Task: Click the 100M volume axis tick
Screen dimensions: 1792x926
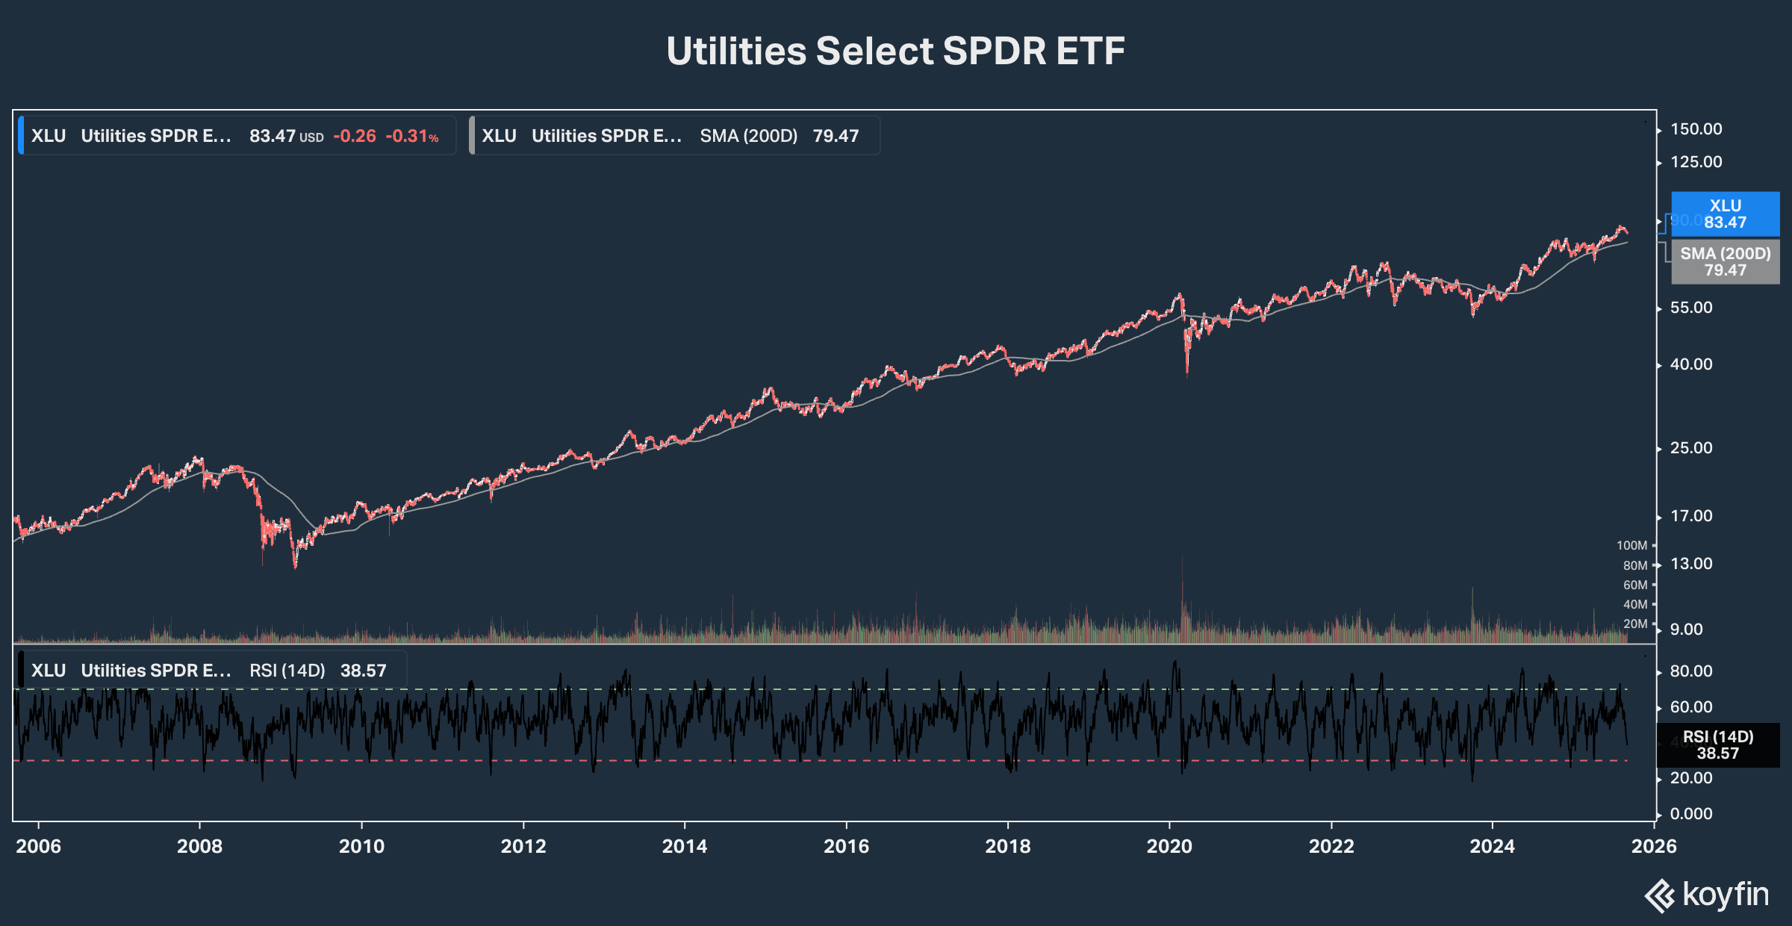Action: (1631, 545)
